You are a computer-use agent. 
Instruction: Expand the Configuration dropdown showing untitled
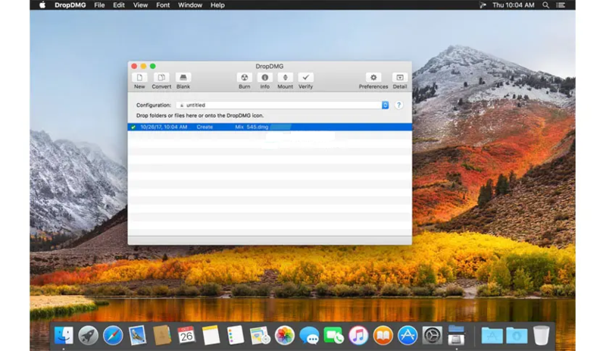coord(283,105)
